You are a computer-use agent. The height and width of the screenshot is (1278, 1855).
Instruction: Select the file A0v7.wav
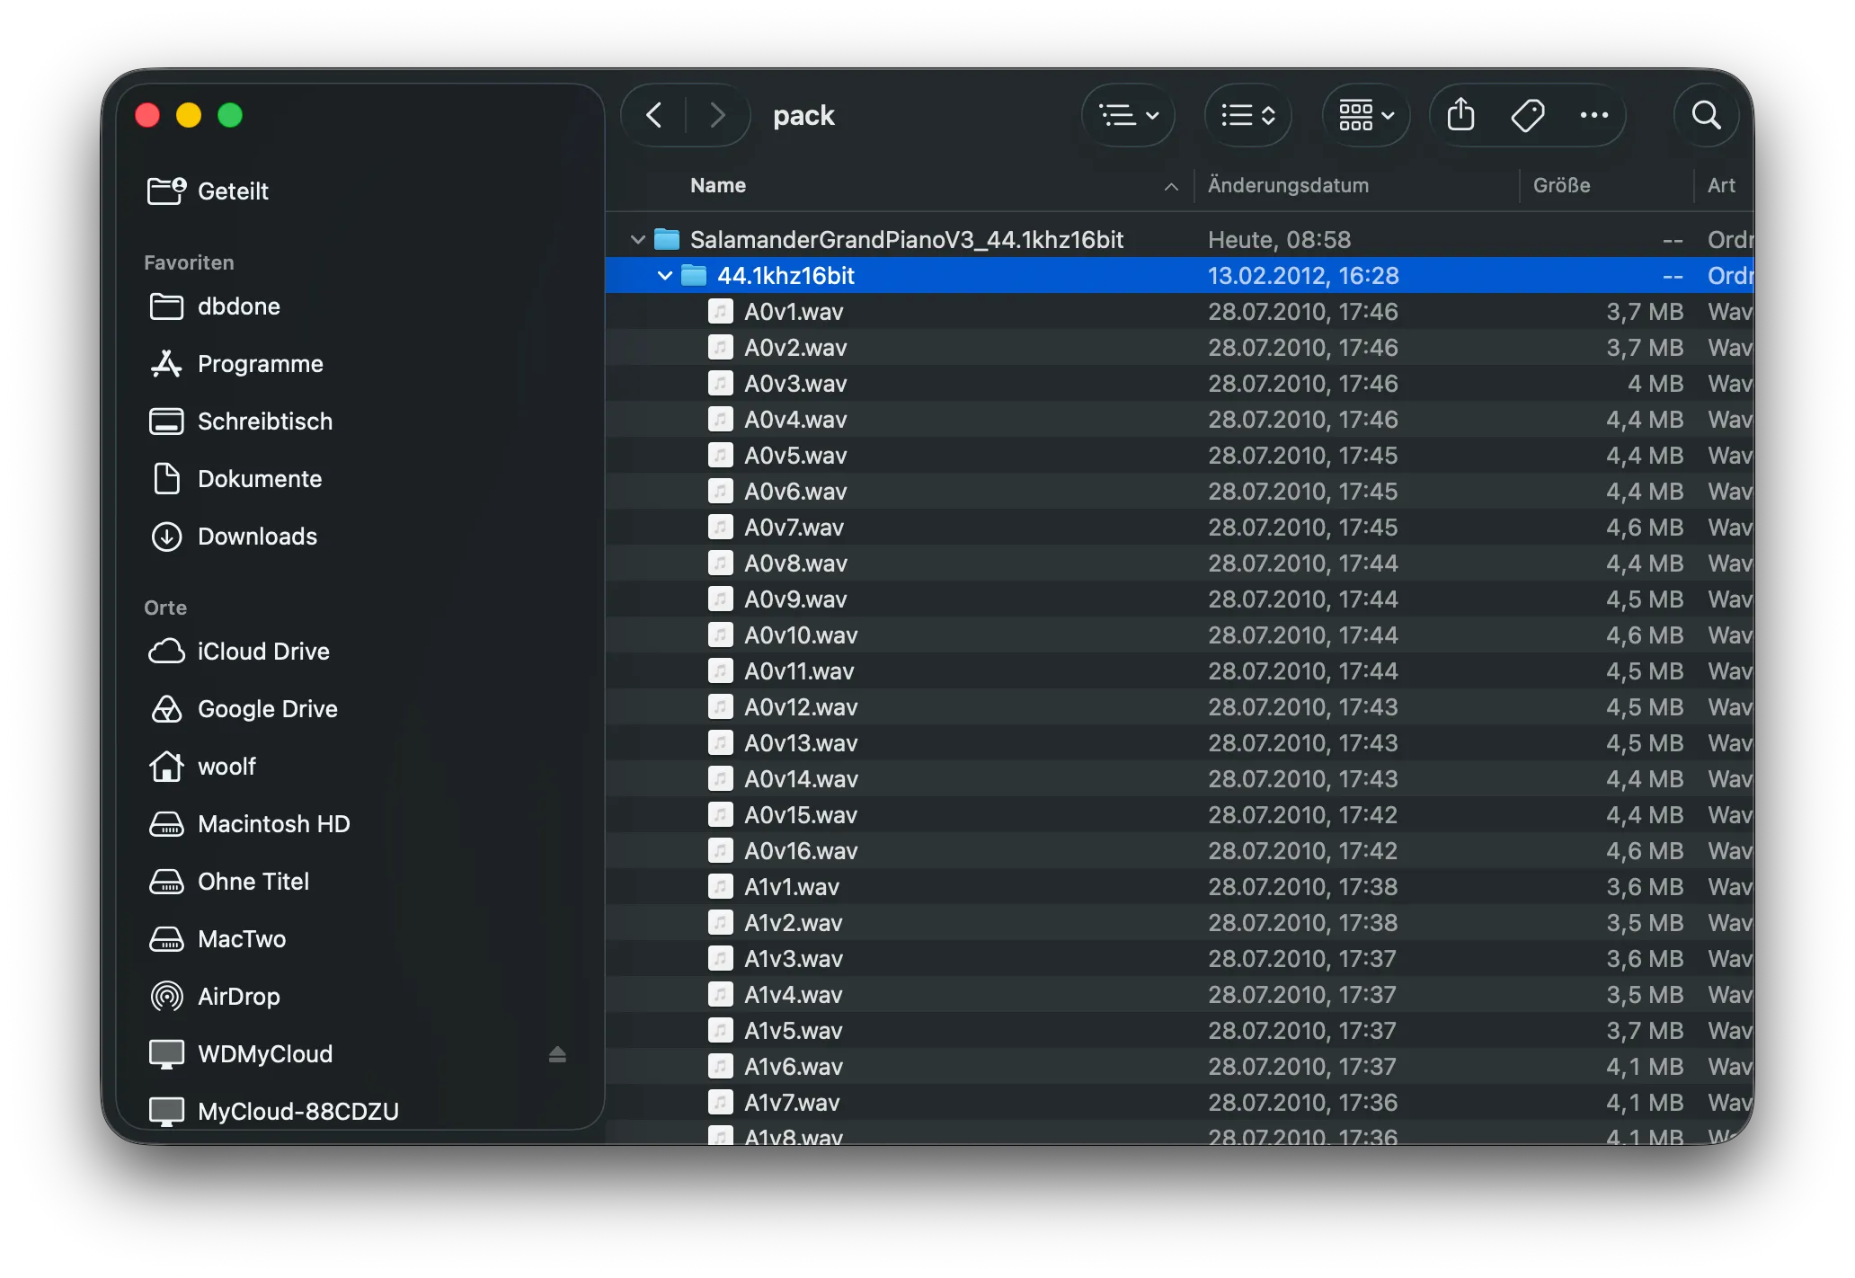[1179, 528]
